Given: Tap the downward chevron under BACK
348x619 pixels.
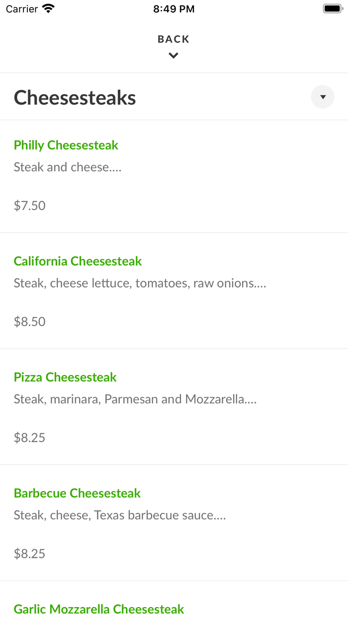Looking at the screenshot, I should click(x=173, y=55).
